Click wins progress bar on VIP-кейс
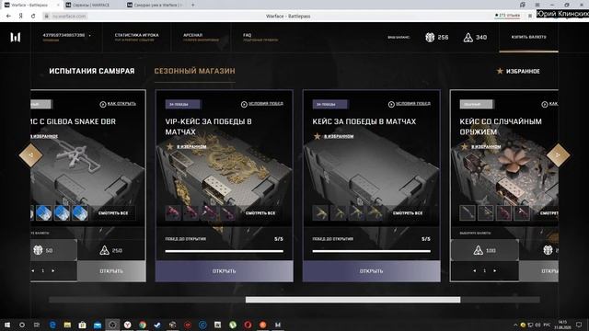The image size is (589, 331). tap(225, 251)
